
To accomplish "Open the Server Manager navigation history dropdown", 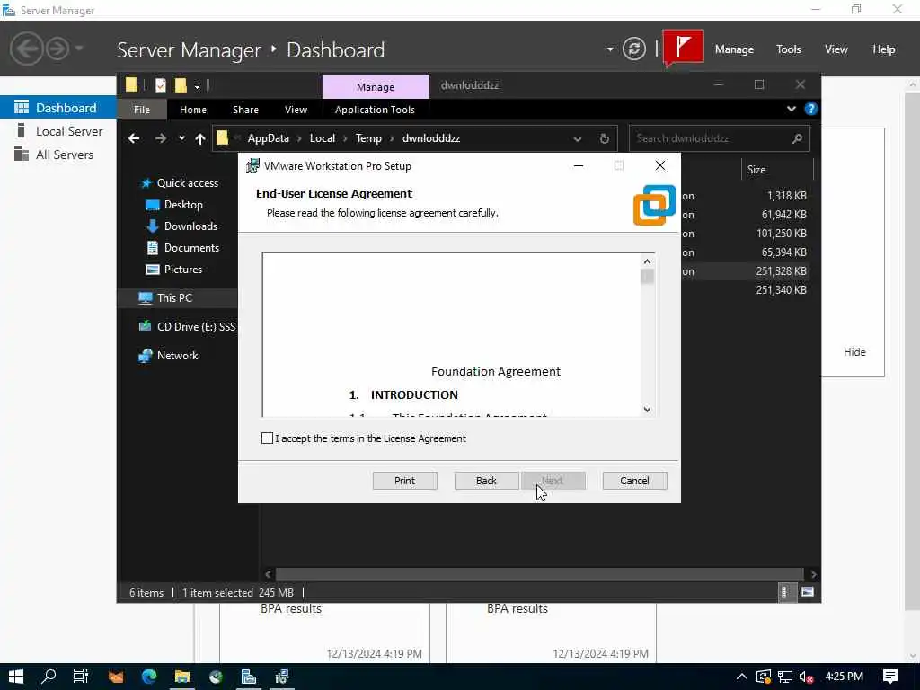I will point(79,49).
